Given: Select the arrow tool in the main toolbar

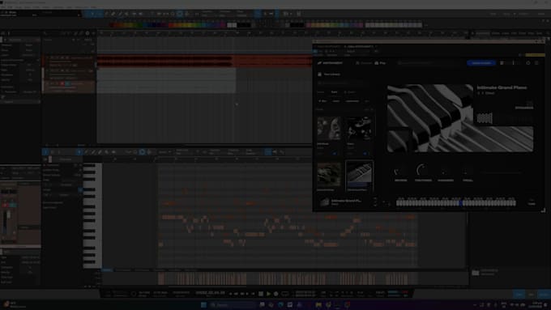Looking at the screenshot, I should point(92,14).
